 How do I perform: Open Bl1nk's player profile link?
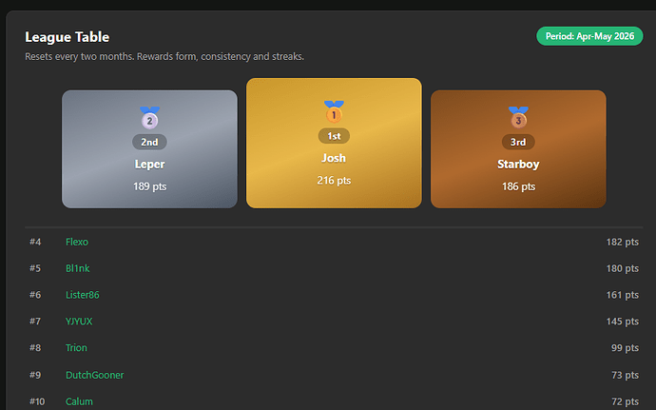(77, 268)
